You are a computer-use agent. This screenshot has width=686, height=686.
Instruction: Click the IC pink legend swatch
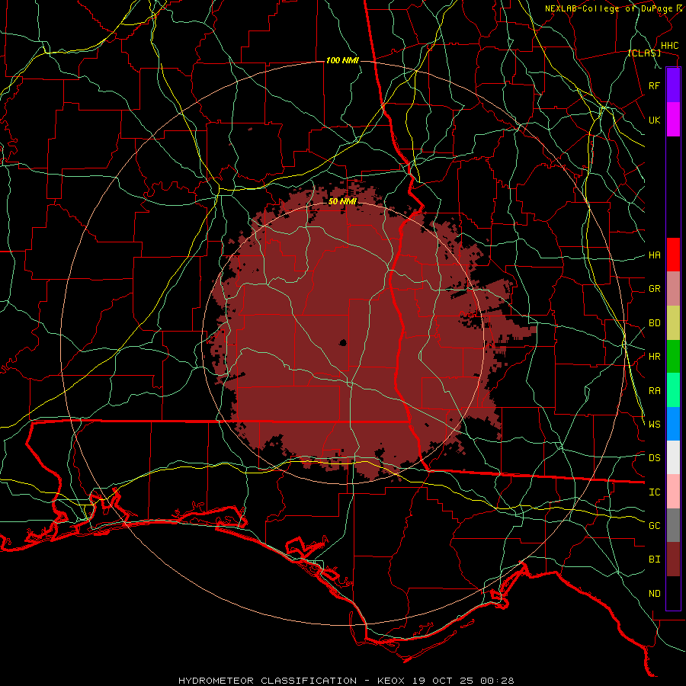pyautogui.click(x=673, y=492)
